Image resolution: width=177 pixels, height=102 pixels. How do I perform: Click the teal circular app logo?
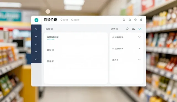pyautogui.click(x=36, y=20)
